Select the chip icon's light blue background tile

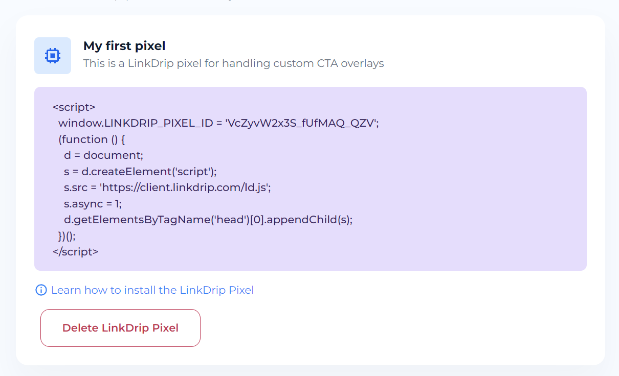(x=53, y=56)
